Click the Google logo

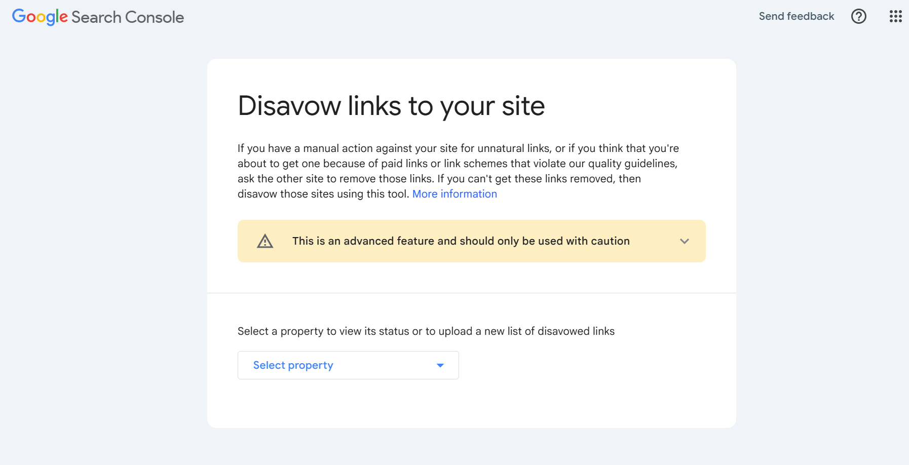pos(40,17)
